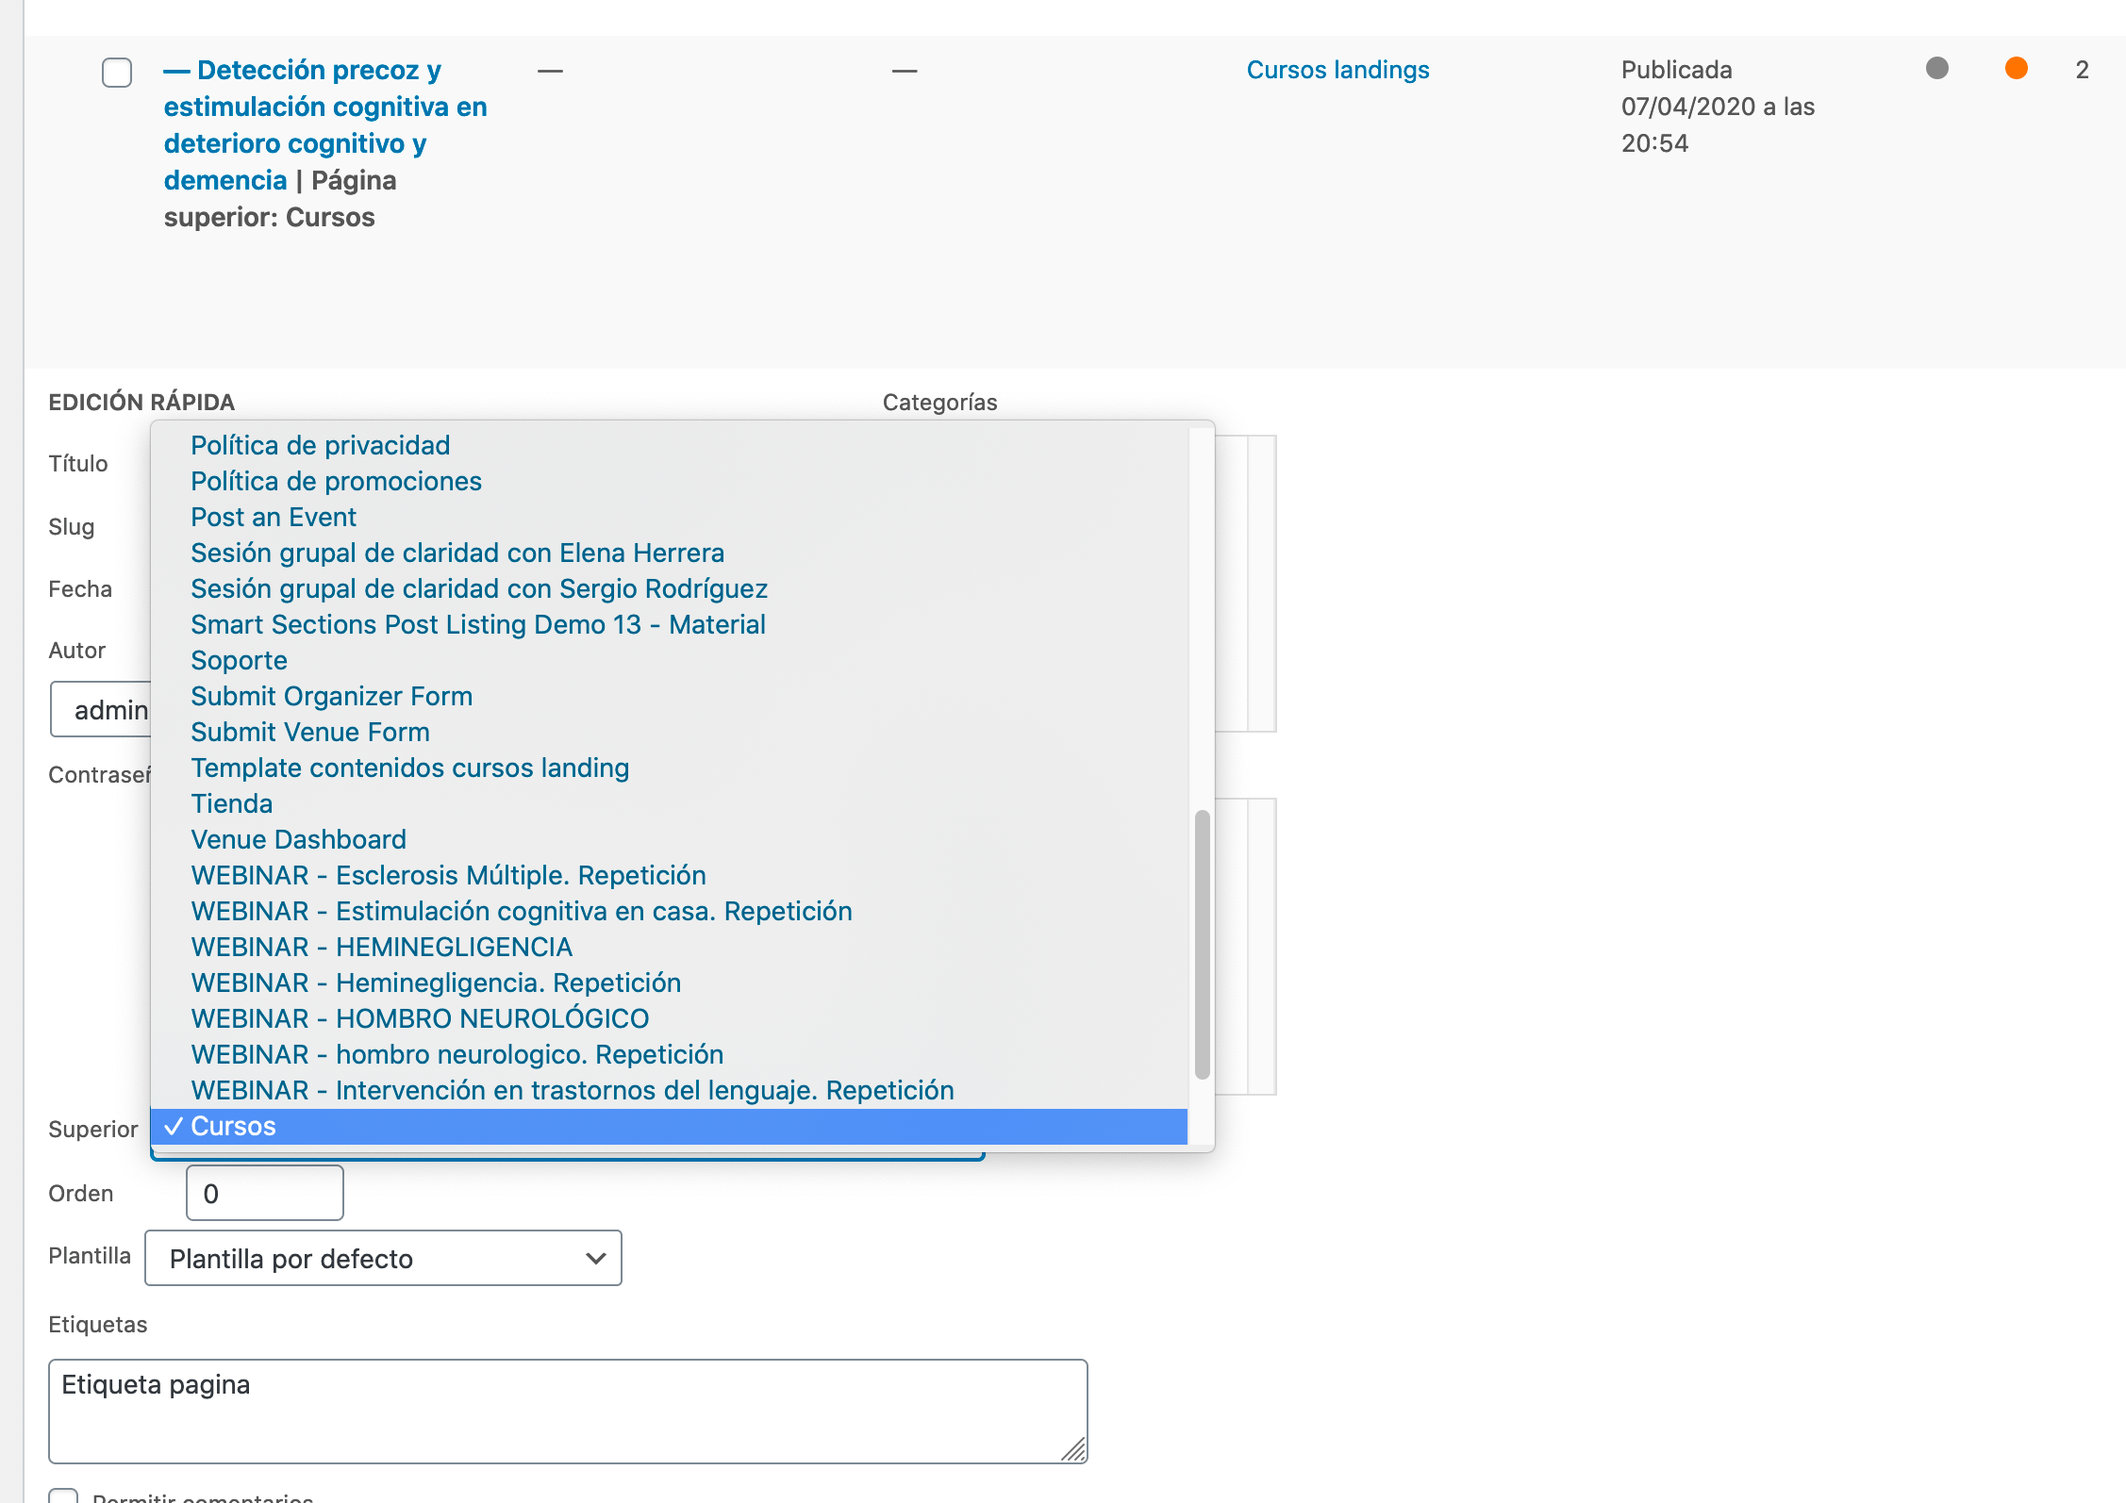Image resolution: width=2126 pixels, height=1503 pixels.
Task: Open the Cursos landings category link
Action: (x=1337, y=70)
